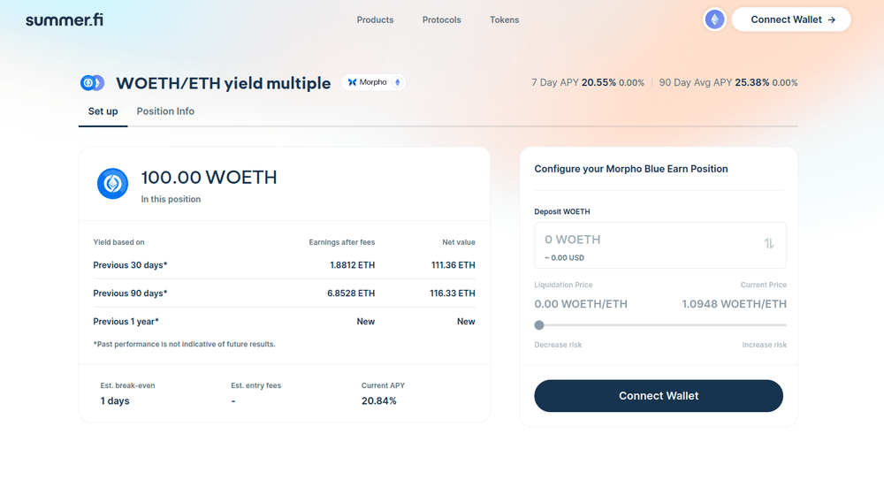
Task: Click the large WOETH token icon
Action: pyautogui.click(x=112, y=183)
